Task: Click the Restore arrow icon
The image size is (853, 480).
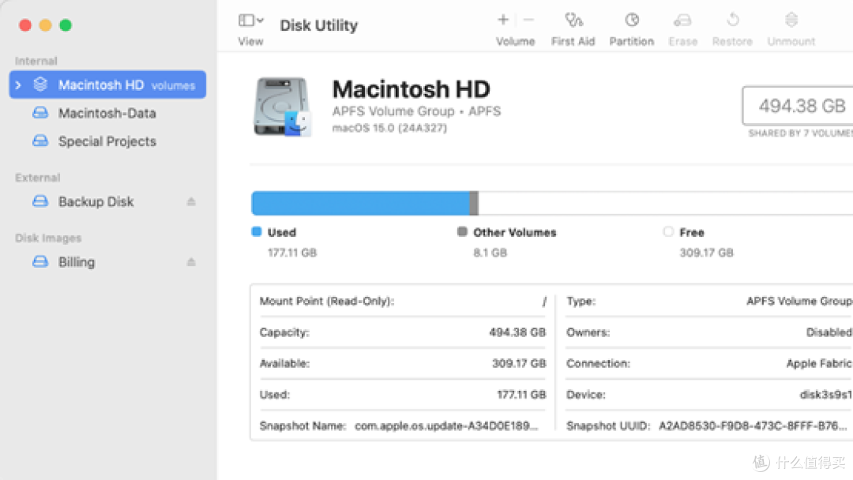Action: (x=733, y=20)
